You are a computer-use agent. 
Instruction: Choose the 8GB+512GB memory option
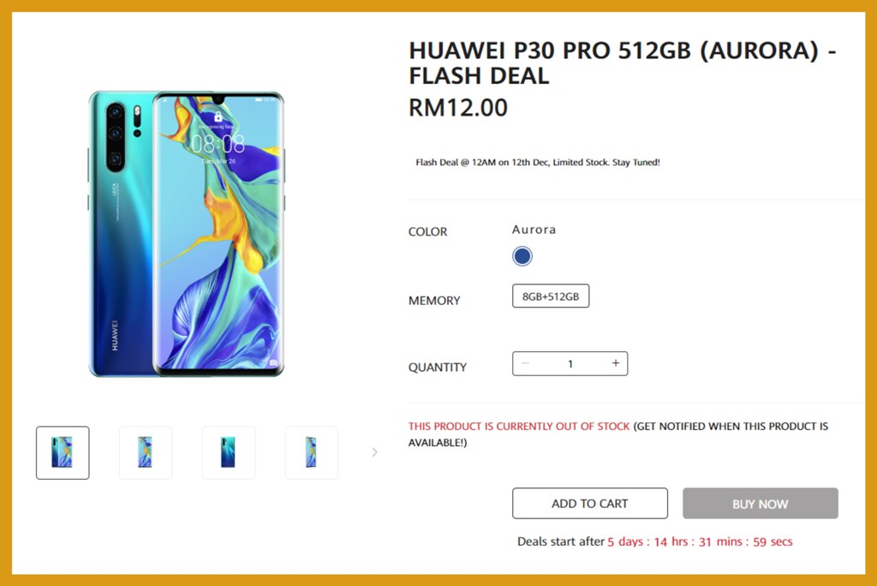click(x=551, y=296)
